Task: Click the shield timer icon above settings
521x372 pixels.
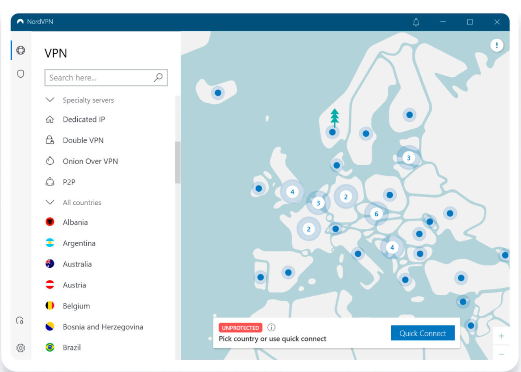Action: pyautogui.click(x=20, y=320)
